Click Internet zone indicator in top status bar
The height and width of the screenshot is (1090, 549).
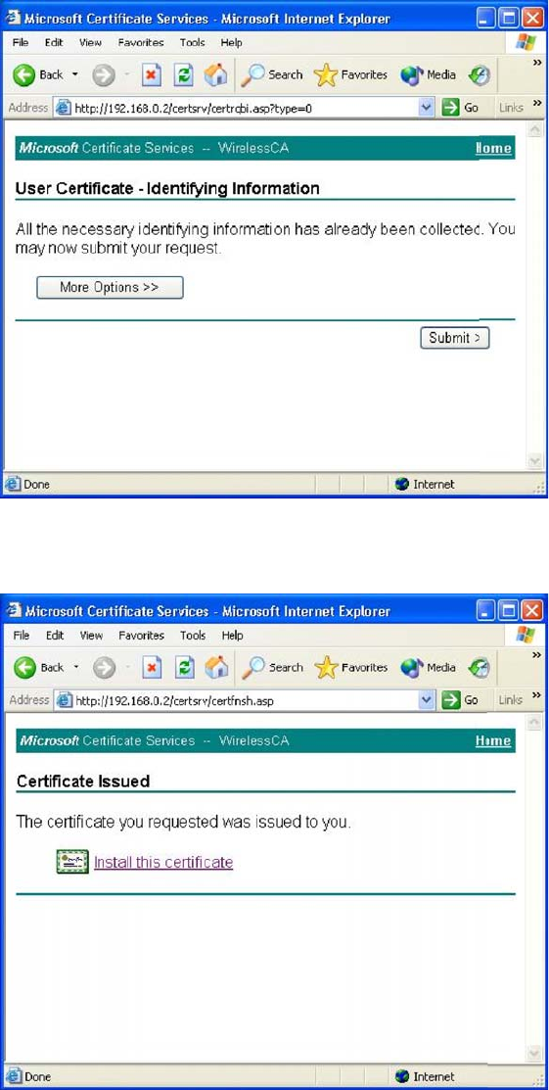tap(425, 485)
